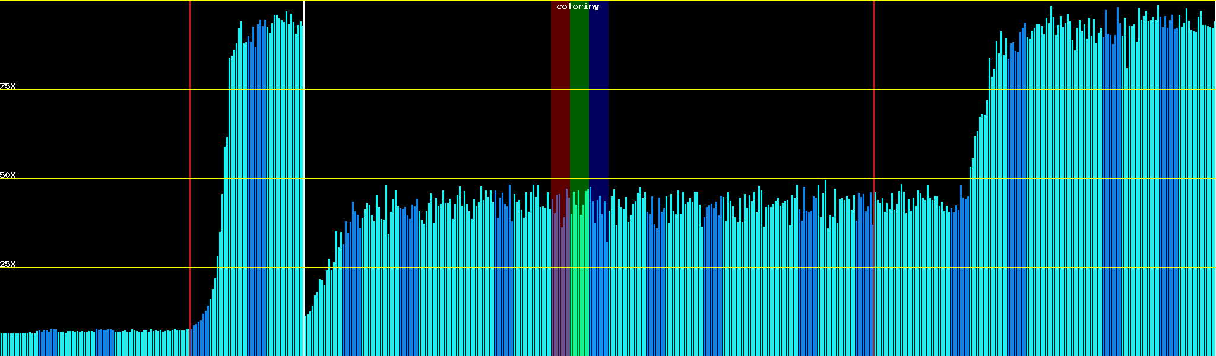Screen dimensions: 1216x356
Task: Click the first tall peak of cyan bars
Action: [267, 178]
